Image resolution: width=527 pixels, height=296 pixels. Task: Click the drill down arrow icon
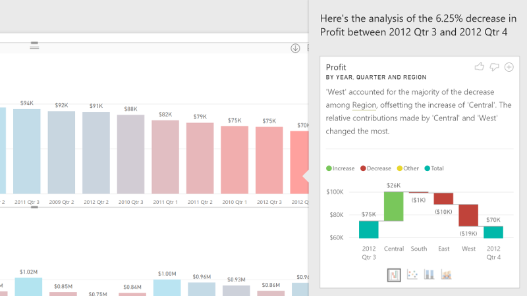pos(295,48)
